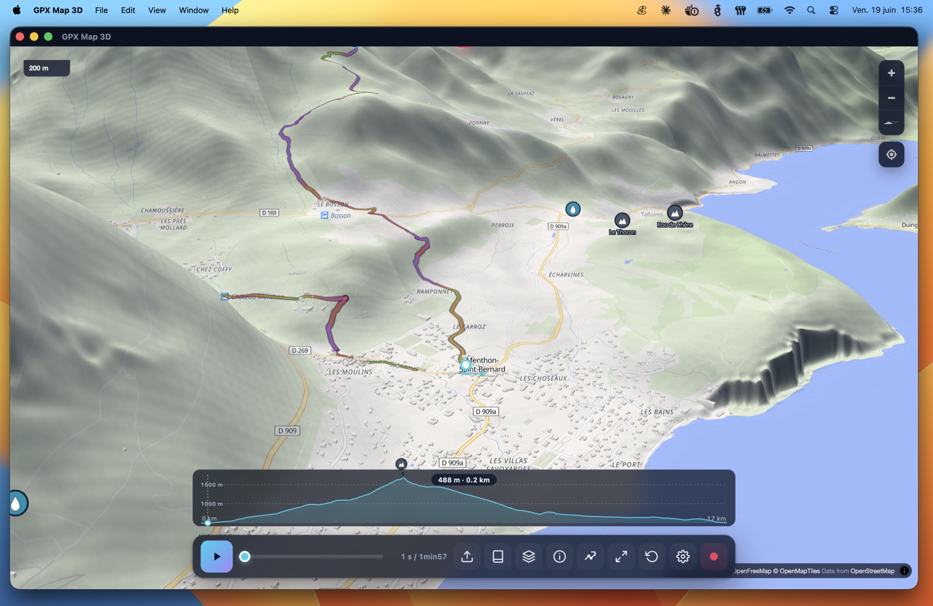Screen dimensions: 933x606
Task: Open settings with the gear icon
Action: tap(683, 556)
